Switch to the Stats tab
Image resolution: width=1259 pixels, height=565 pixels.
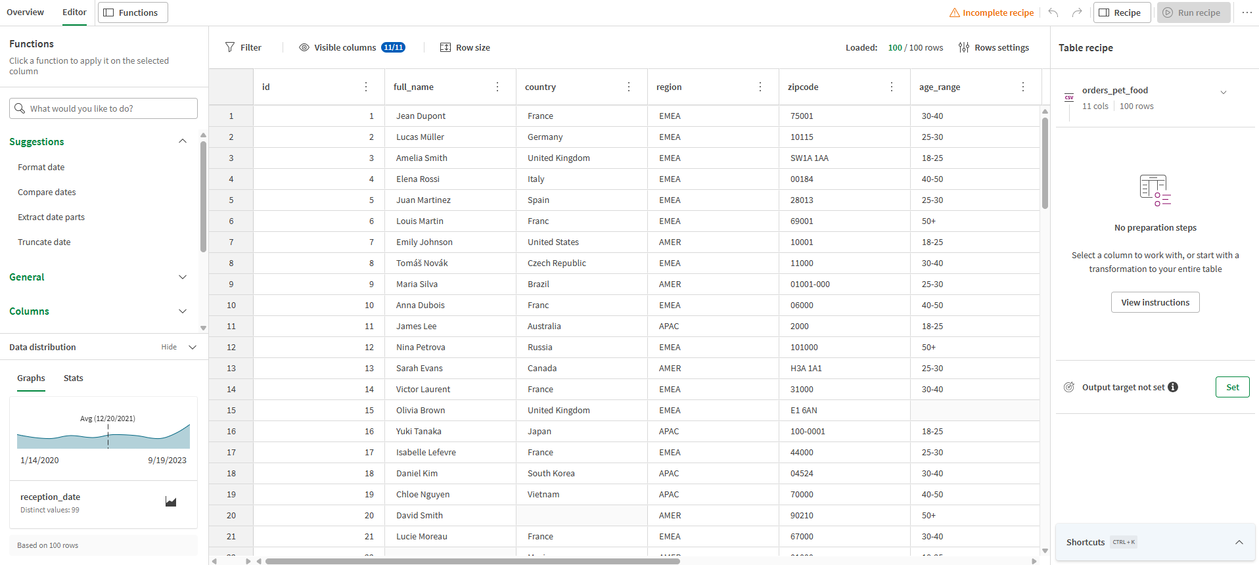pos(74,378)
